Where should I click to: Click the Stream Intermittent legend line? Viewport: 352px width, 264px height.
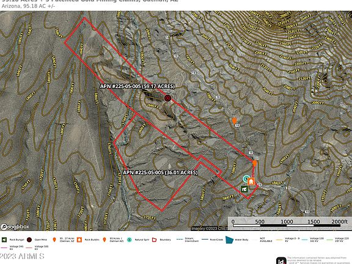(180, 240)
